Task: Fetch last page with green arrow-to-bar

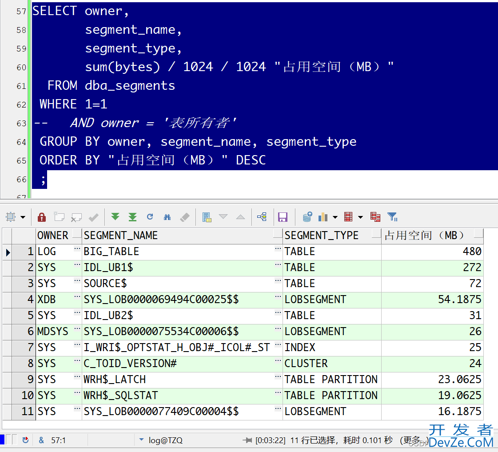Action: [x=132, y=217]
